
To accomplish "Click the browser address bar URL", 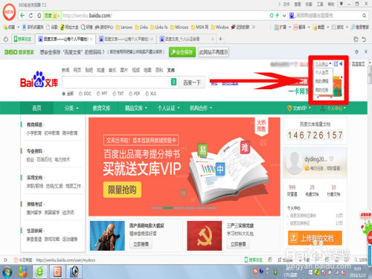I will tap(87, 16).
